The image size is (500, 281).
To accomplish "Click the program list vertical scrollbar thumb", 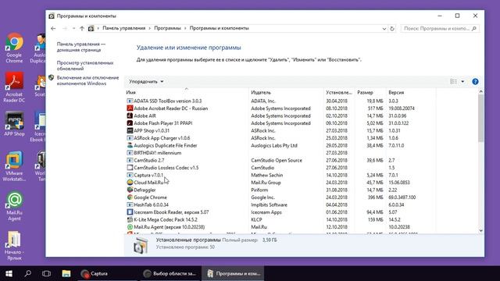I will pos(481,118).
